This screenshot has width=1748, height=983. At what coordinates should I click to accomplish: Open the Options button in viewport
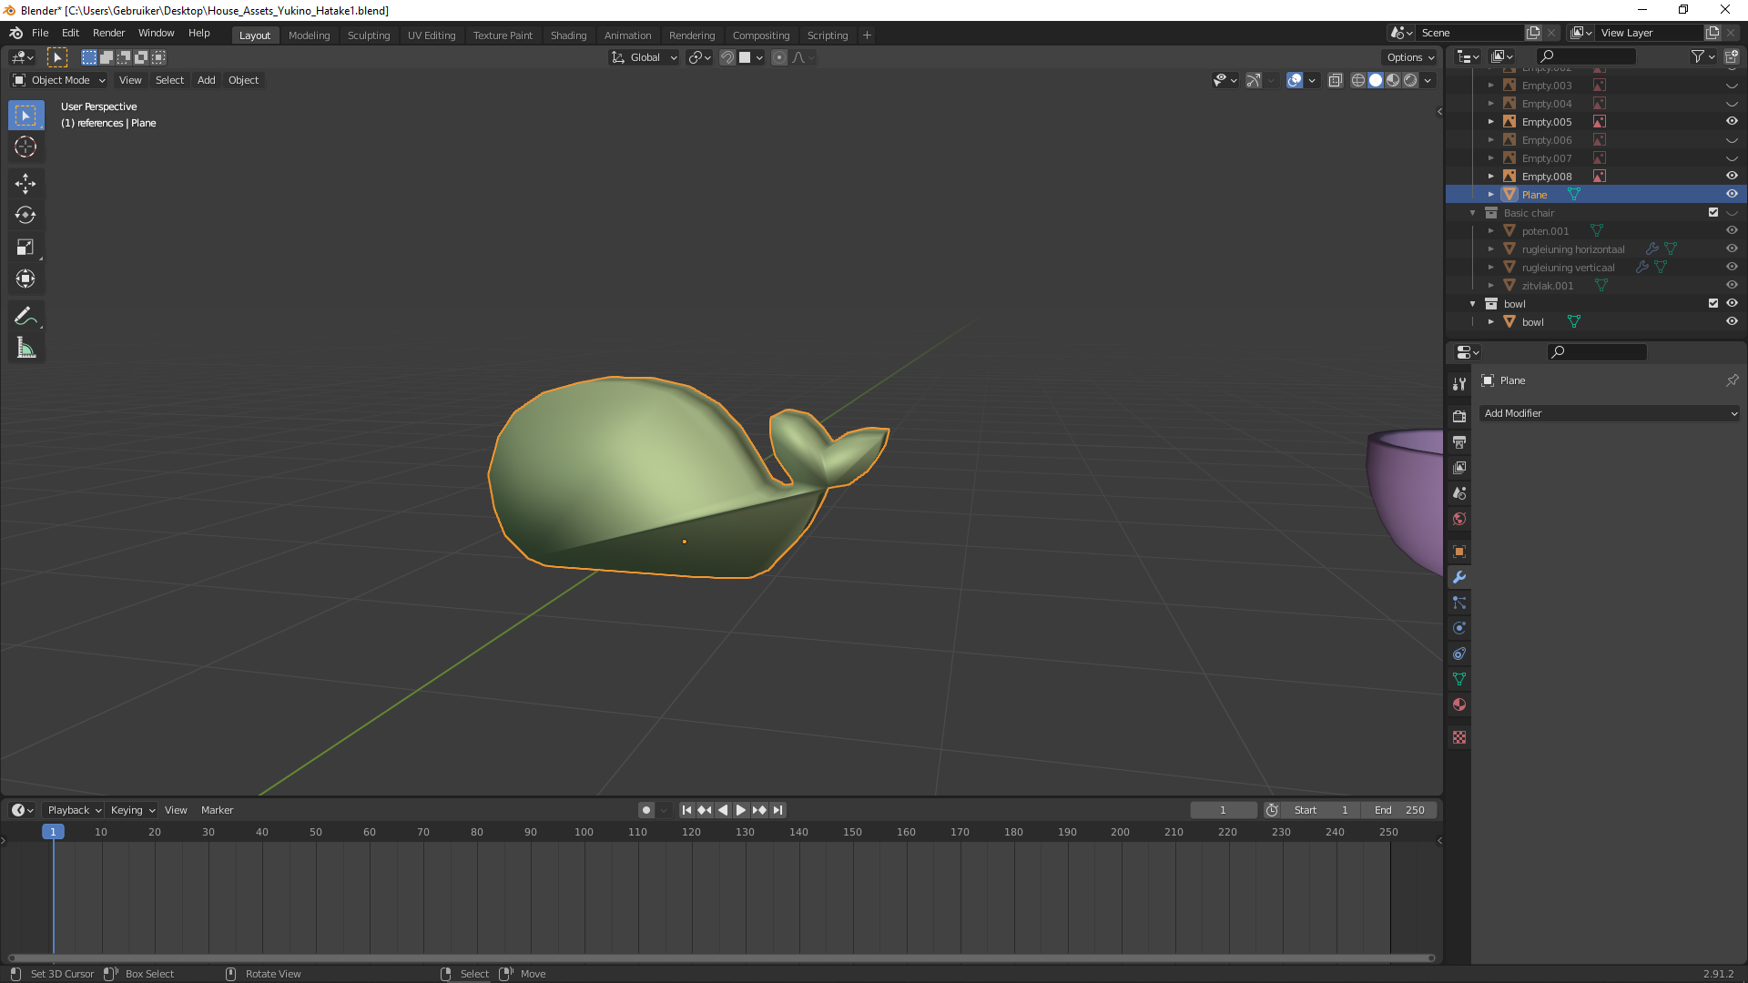(x=1409, y=57)
